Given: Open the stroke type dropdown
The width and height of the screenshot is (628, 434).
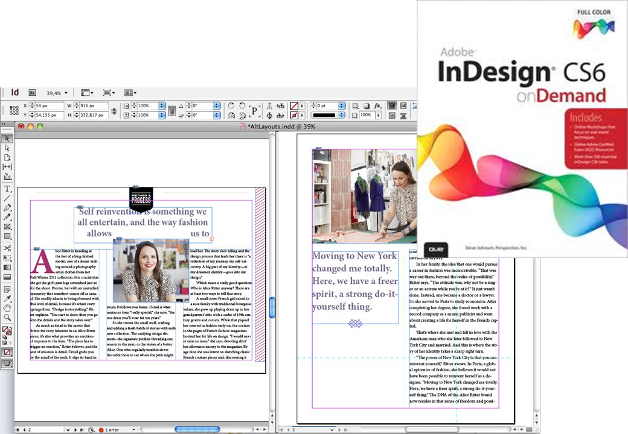Looking at the screenshot, I should coord(342,115).
